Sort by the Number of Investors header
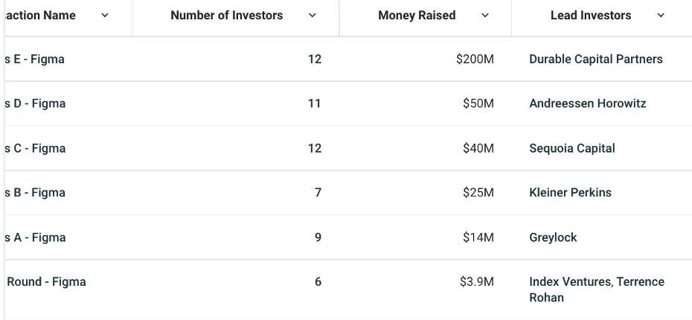692x320 pixels. [x=226, y=16]
